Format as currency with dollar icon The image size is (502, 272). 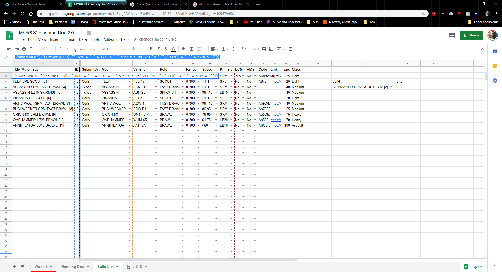pyautogui.click(x=60, y=49)
